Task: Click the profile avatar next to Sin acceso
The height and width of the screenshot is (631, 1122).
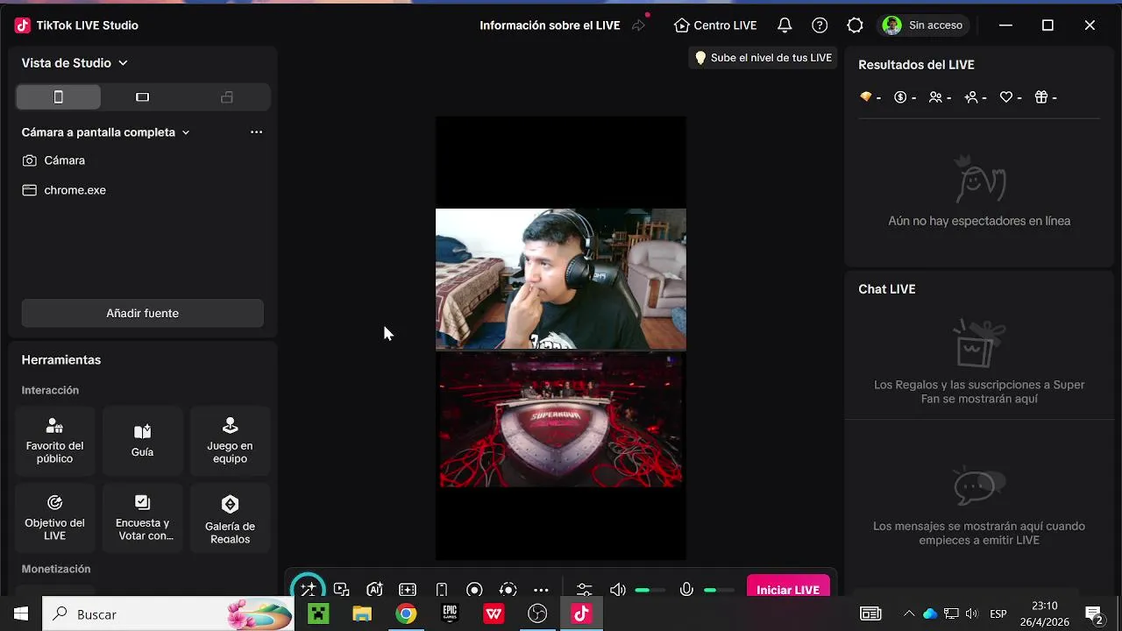Action: point(892,25)
